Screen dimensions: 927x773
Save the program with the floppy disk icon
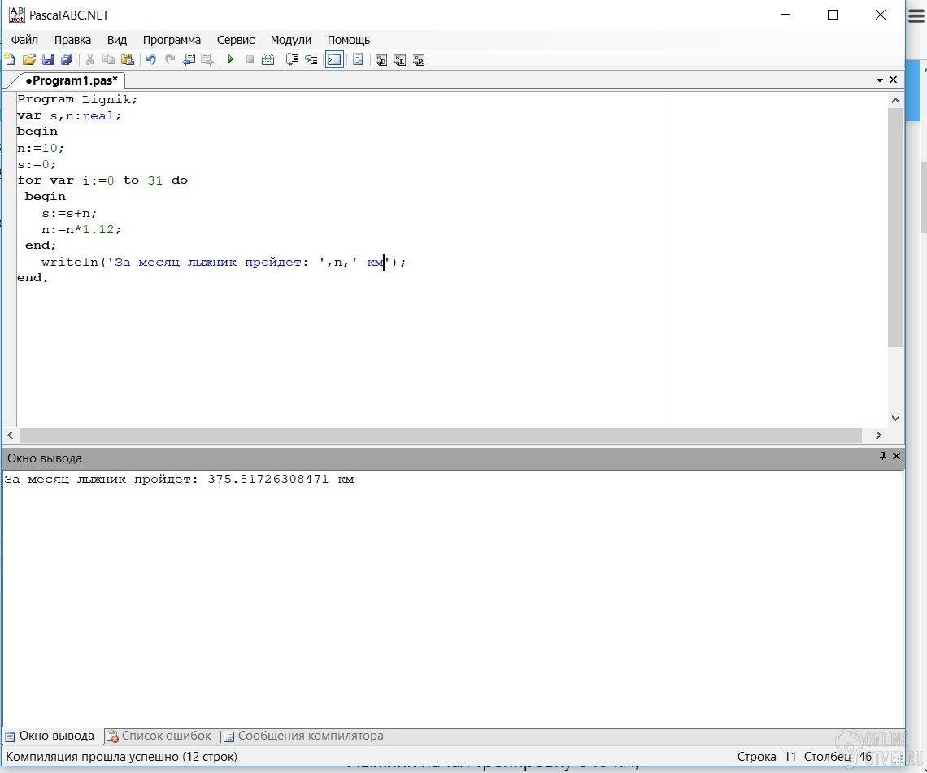[x=47, y=59]
